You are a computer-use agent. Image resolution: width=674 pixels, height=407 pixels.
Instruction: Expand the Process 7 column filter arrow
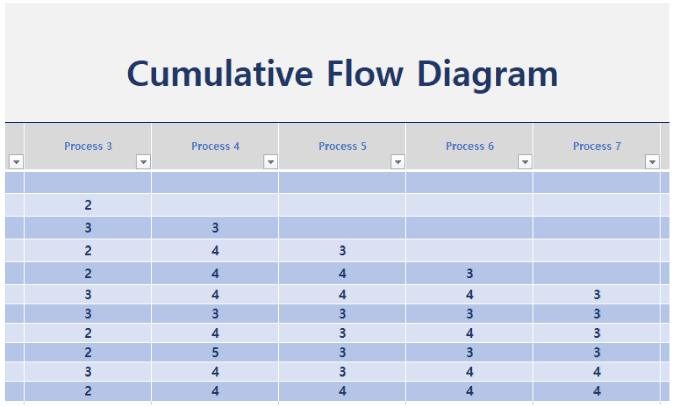pyautogui.click(x=652, y=162)
